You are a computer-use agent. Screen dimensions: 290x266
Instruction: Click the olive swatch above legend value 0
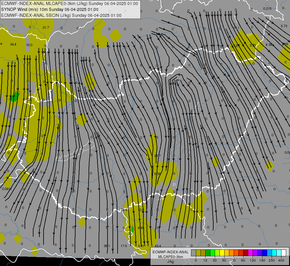[198, 253]
